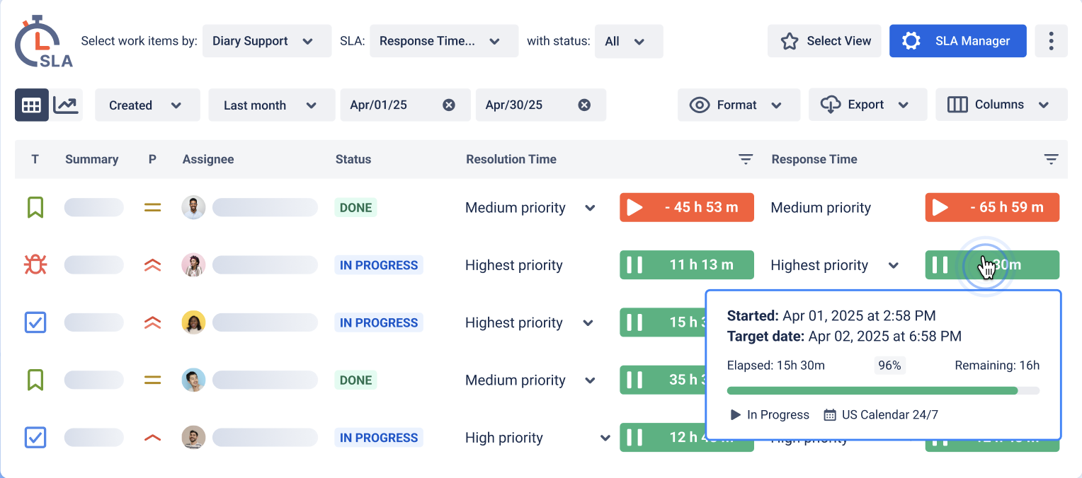Click the red bug issue type icon

click(x=35, y=265)
